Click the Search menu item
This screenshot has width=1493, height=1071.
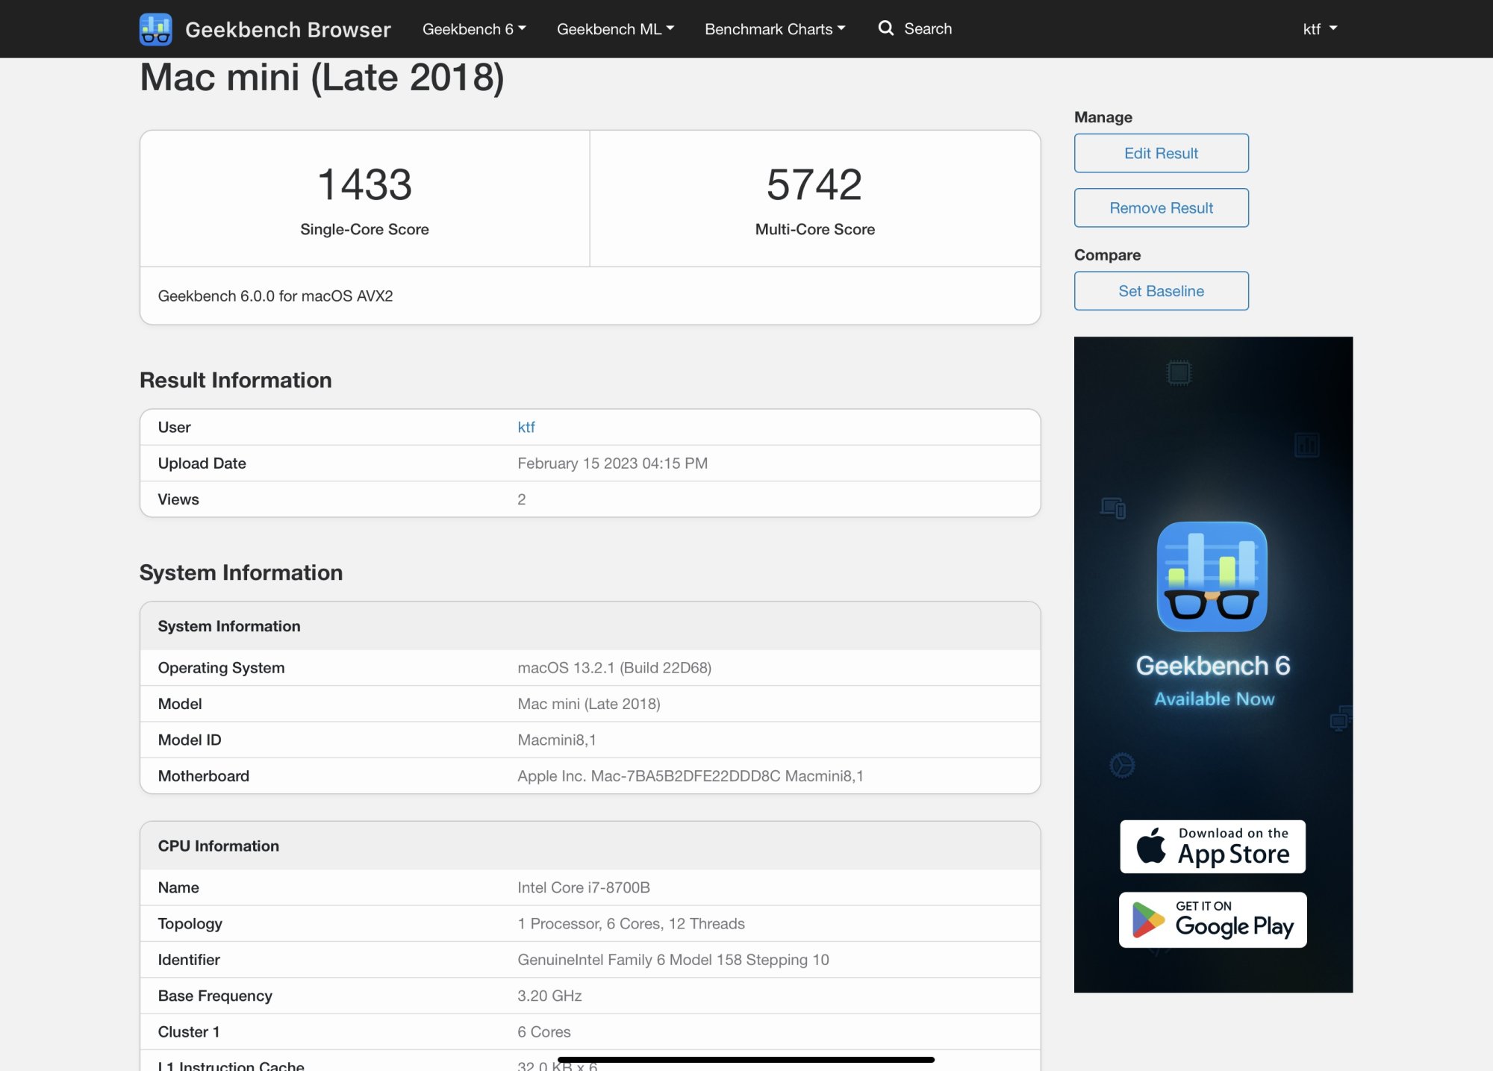[927, 29]
